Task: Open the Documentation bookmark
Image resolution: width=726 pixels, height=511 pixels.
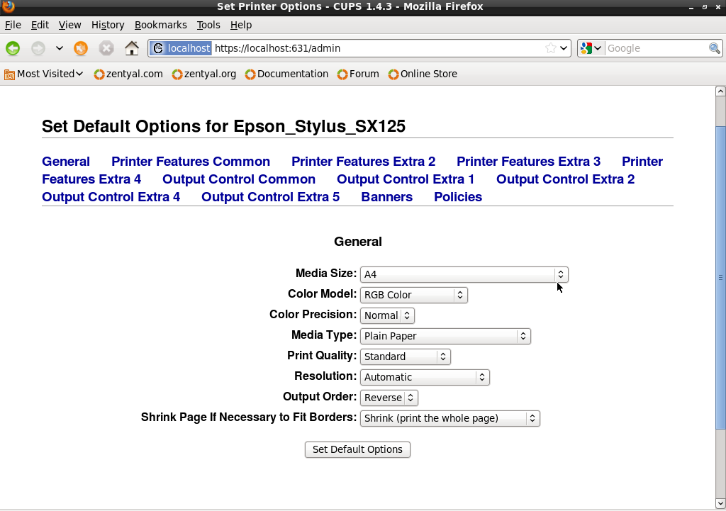Action: point(286,74)
